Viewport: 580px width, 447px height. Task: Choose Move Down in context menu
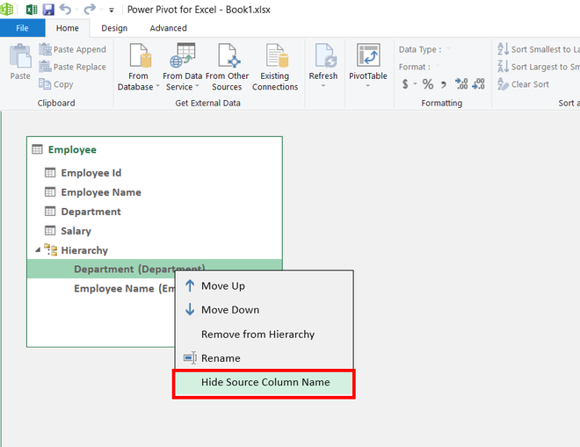pos(265,309)
